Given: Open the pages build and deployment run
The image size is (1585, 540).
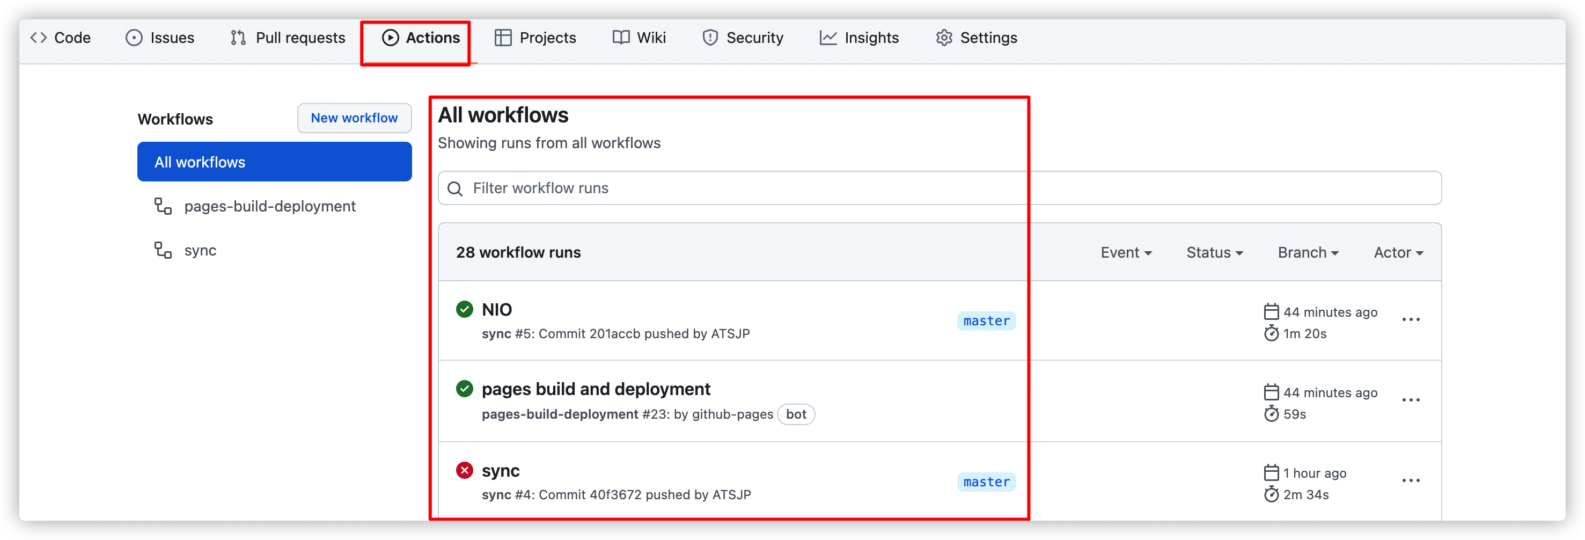Looking at the screenshot, I should coord(596,389).
